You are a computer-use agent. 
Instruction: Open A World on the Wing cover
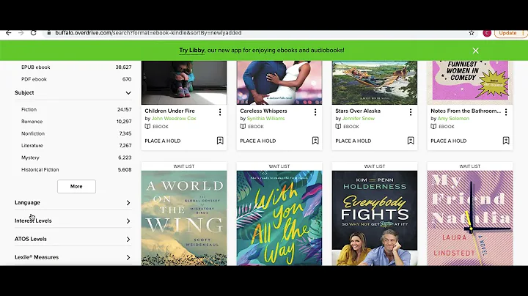tap(184, 218)
